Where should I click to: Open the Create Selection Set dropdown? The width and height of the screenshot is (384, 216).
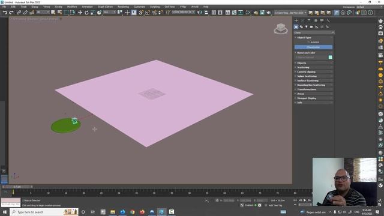[183, 12]
